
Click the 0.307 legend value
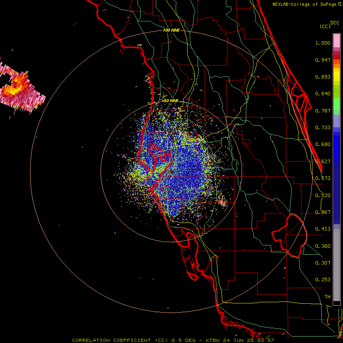click(x=323, y=263)
